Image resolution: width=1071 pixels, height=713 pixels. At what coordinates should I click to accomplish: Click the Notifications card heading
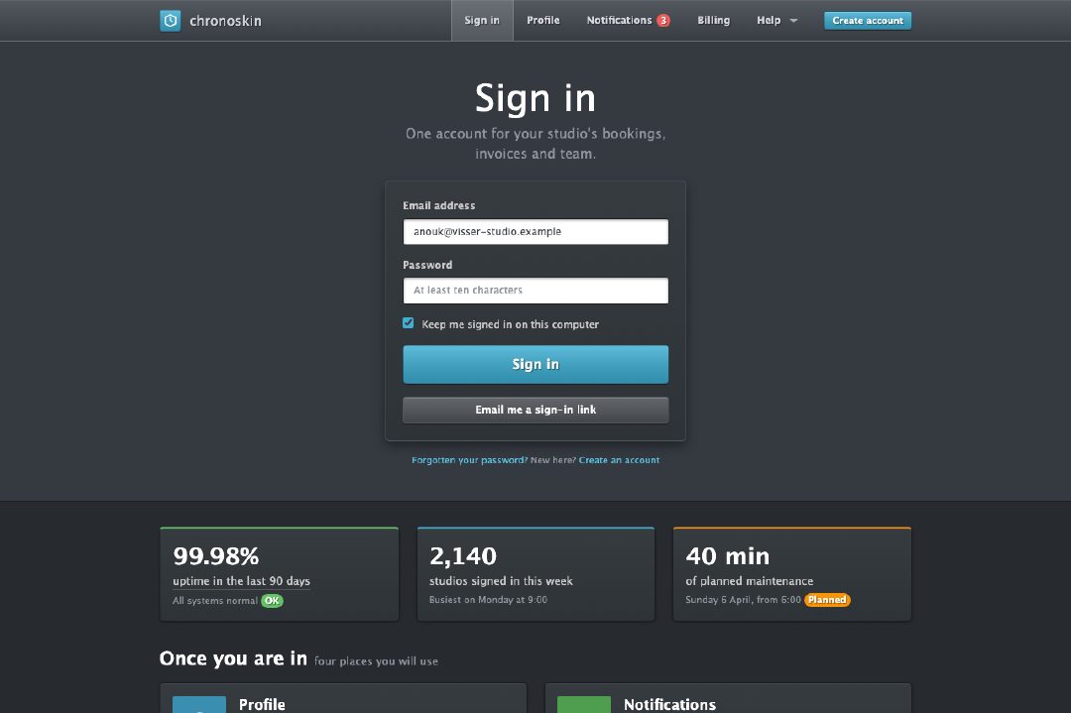pyautogui.click(x=669, y=704)
